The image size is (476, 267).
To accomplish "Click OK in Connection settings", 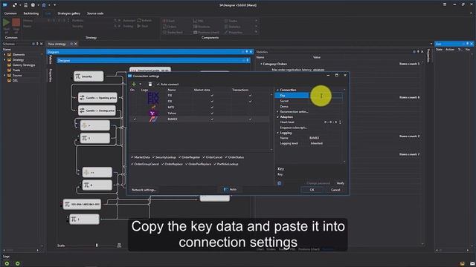I will pyautogui.click(x=312, y=190).
